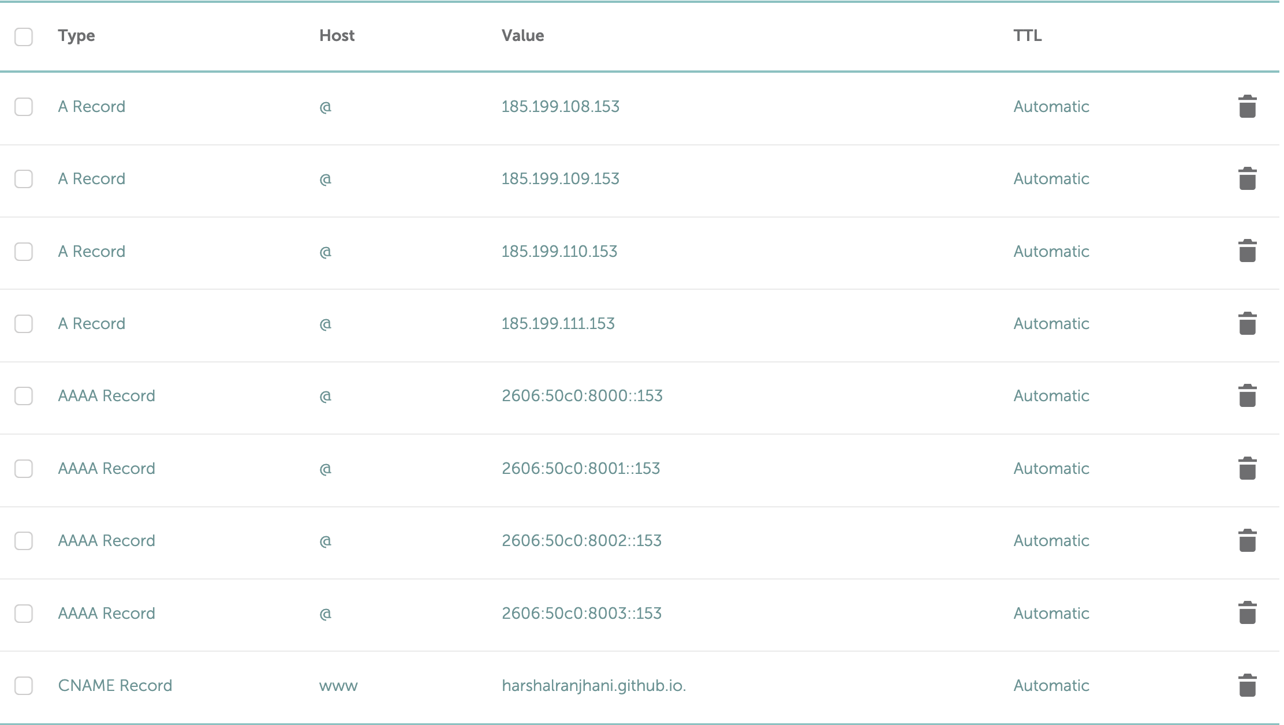This screenshot has height=725, width=1284.
Task: Tick the select-all checkbox in header
Action: [x=24, y=36]
